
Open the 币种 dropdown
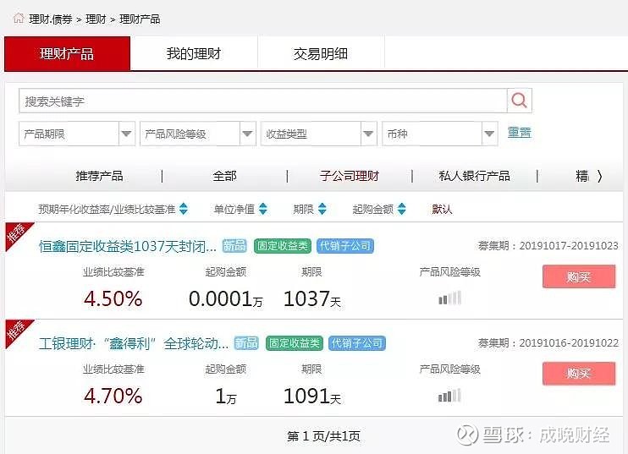point(440,134)
